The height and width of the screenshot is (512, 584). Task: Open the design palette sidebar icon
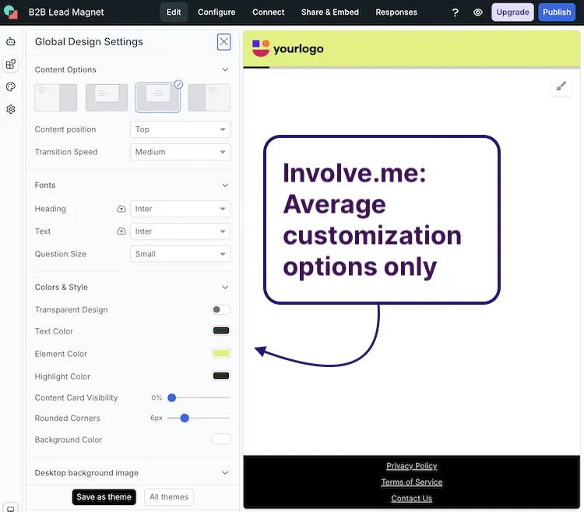[11, 87]
